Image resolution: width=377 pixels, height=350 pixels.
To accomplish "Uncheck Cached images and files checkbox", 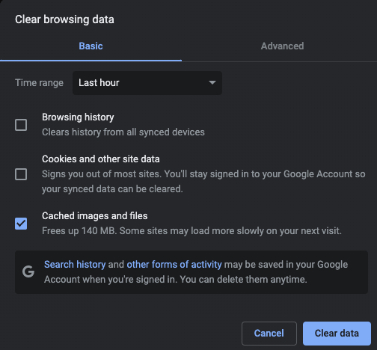I will coord(21,224).
